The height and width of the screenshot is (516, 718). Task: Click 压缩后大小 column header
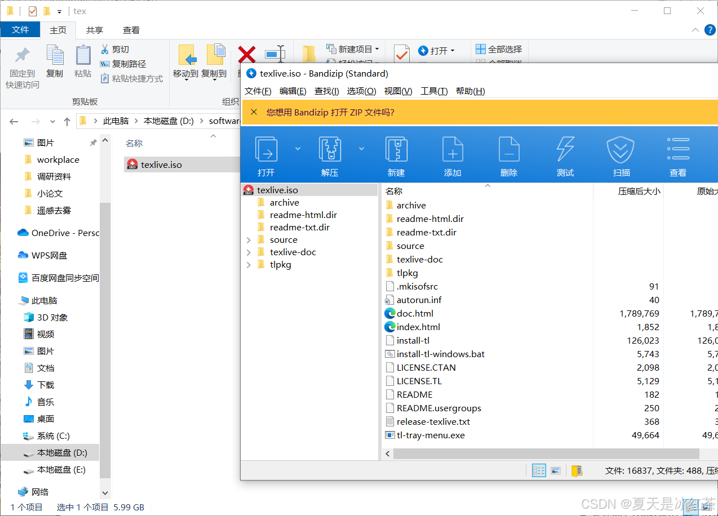639,192
